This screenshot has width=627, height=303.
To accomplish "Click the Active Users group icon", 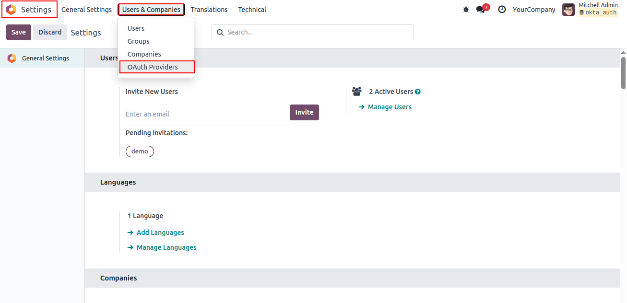I will click(356, 92).
